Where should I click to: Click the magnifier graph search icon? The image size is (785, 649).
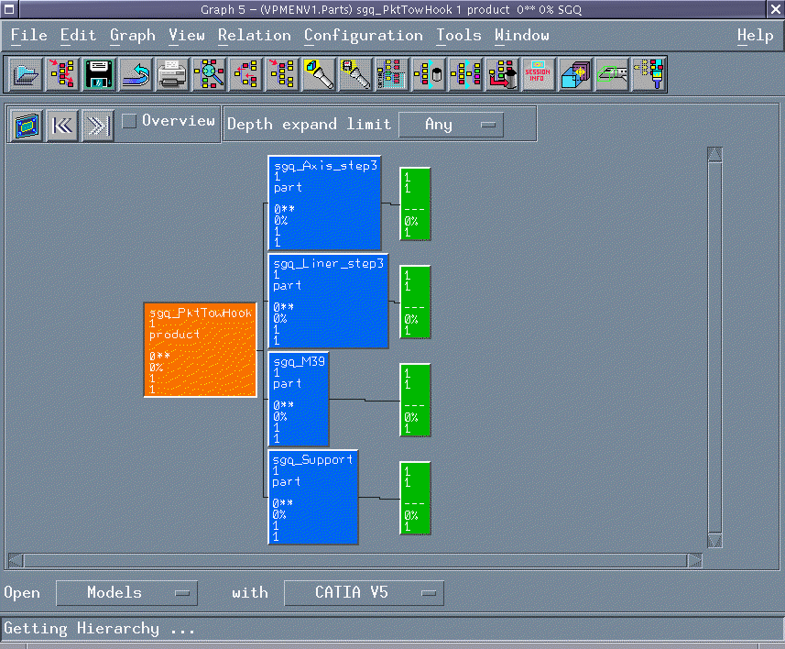210,74
